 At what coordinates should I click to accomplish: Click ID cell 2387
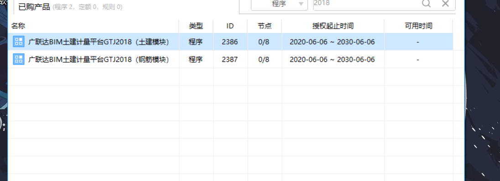230,60
